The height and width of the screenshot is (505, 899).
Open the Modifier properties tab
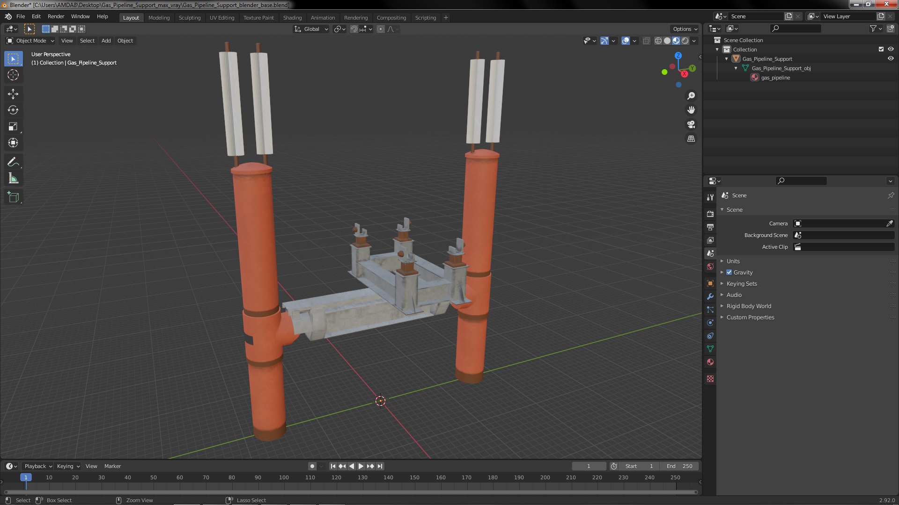click(x=710, y=296)
